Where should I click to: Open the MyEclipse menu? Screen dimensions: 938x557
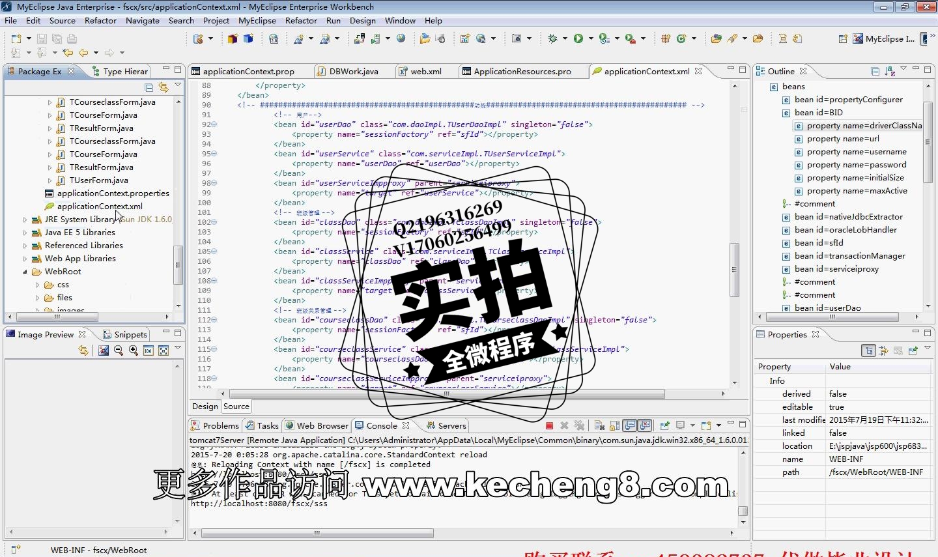pos(257,20)
